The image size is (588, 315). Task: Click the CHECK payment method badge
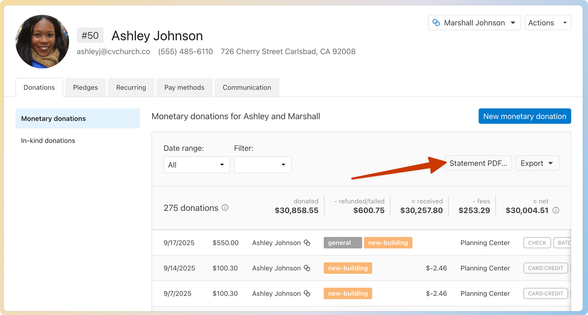coord(537,243)
